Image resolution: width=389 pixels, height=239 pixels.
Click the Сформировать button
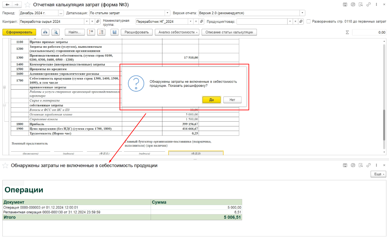coord(19,32)
